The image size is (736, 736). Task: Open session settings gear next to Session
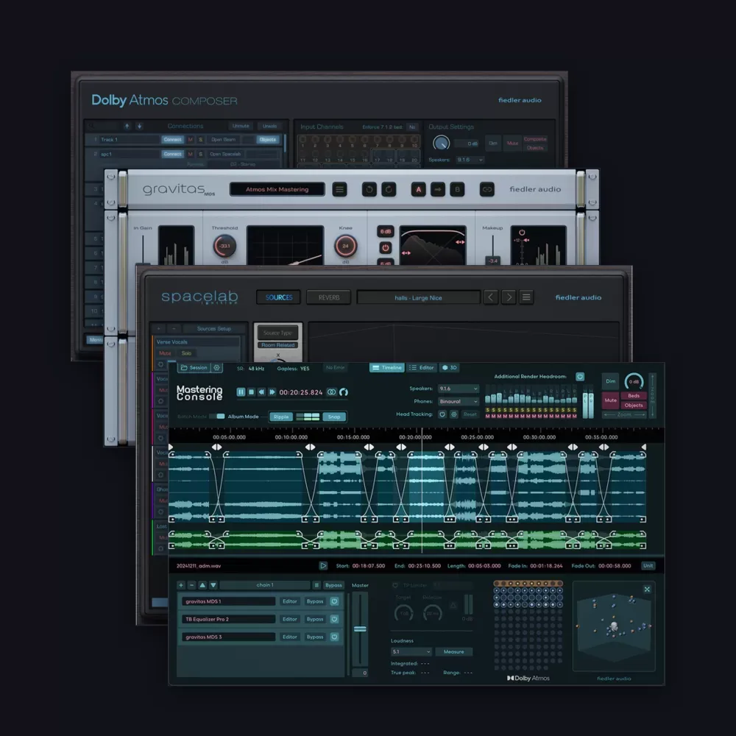217,367
